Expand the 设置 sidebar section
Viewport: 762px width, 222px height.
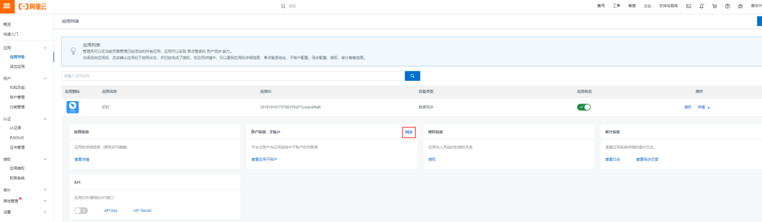pos(45,211)
